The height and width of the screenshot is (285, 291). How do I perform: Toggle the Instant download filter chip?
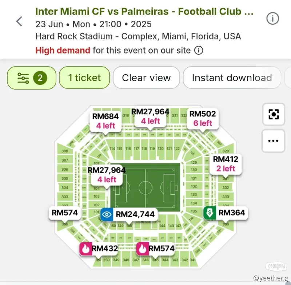(x=232, y=78)
